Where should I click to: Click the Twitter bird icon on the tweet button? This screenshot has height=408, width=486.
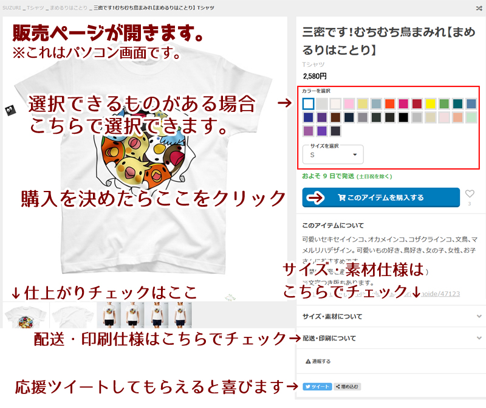coord(307,387)
